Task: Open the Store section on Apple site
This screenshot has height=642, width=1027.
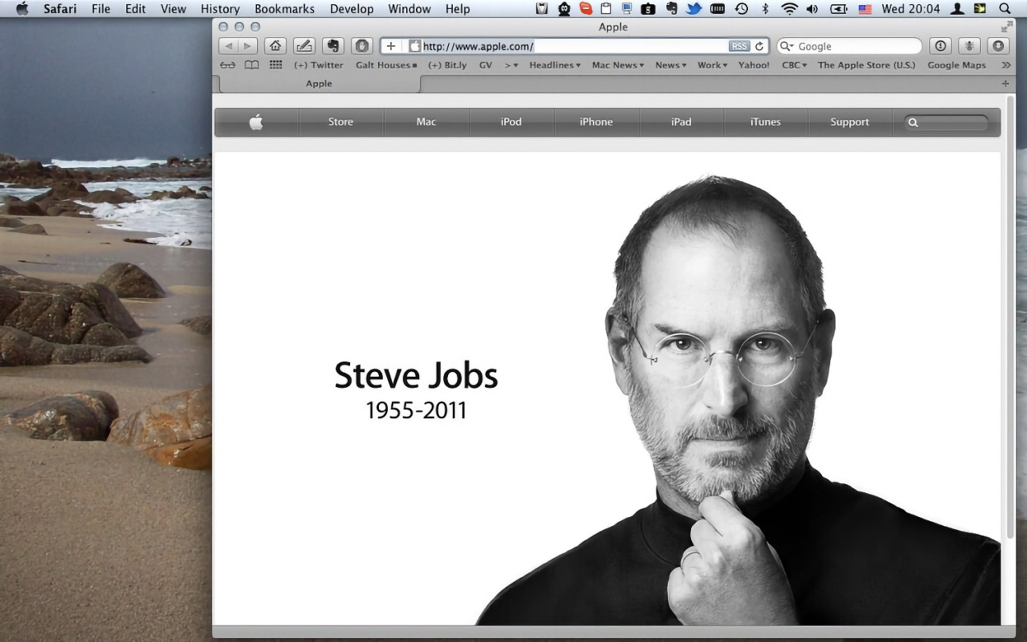Action: 341,122
